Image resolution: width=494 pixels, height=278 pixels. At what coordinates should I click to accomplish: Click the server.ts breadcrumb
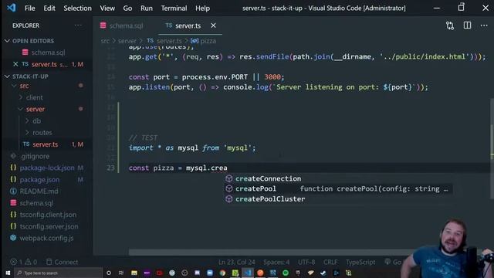[169, 41]
